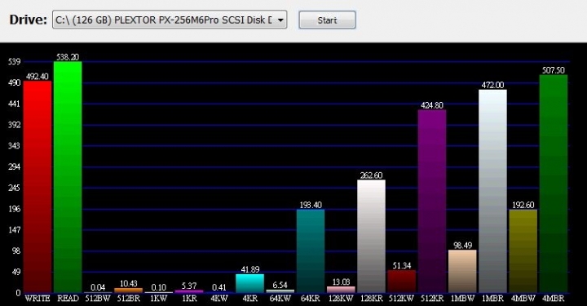Click the value 262.60 label
The height and width of the screenshot is (306, 587).
click(x=372, y=175)
